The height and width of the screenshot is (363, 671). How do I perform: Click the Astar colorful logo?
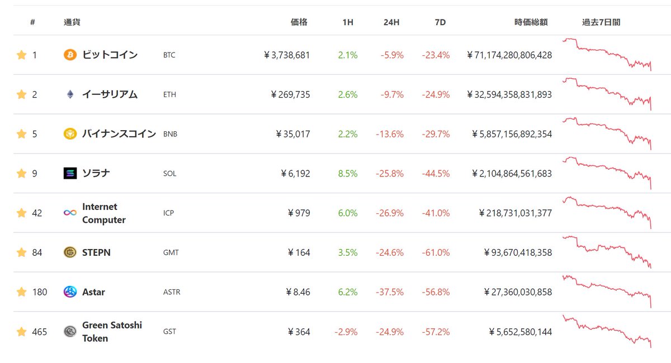pyautogui.click(x=70, y=292)
